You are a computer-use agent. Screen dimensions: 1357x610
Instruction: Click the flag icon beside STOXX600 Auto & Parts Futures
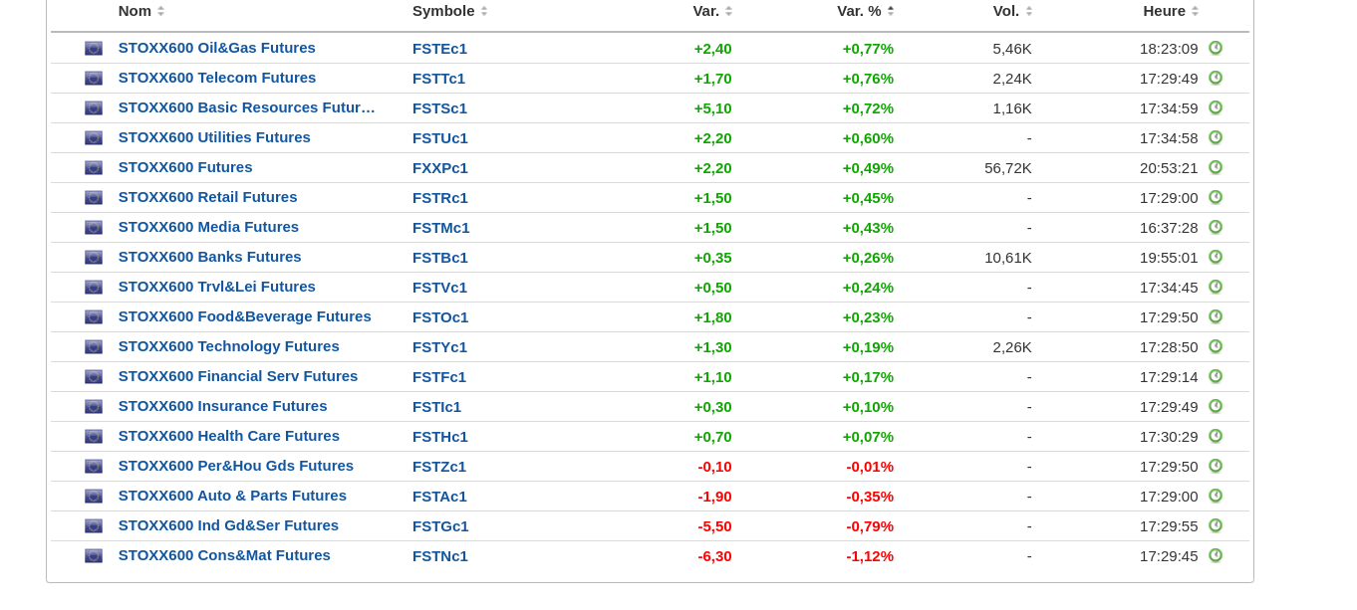[x=94, y=496]
